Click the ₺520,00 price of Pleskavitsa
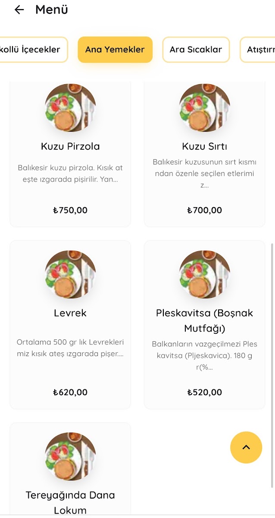 pyautogui.click(x=204, y=392)
